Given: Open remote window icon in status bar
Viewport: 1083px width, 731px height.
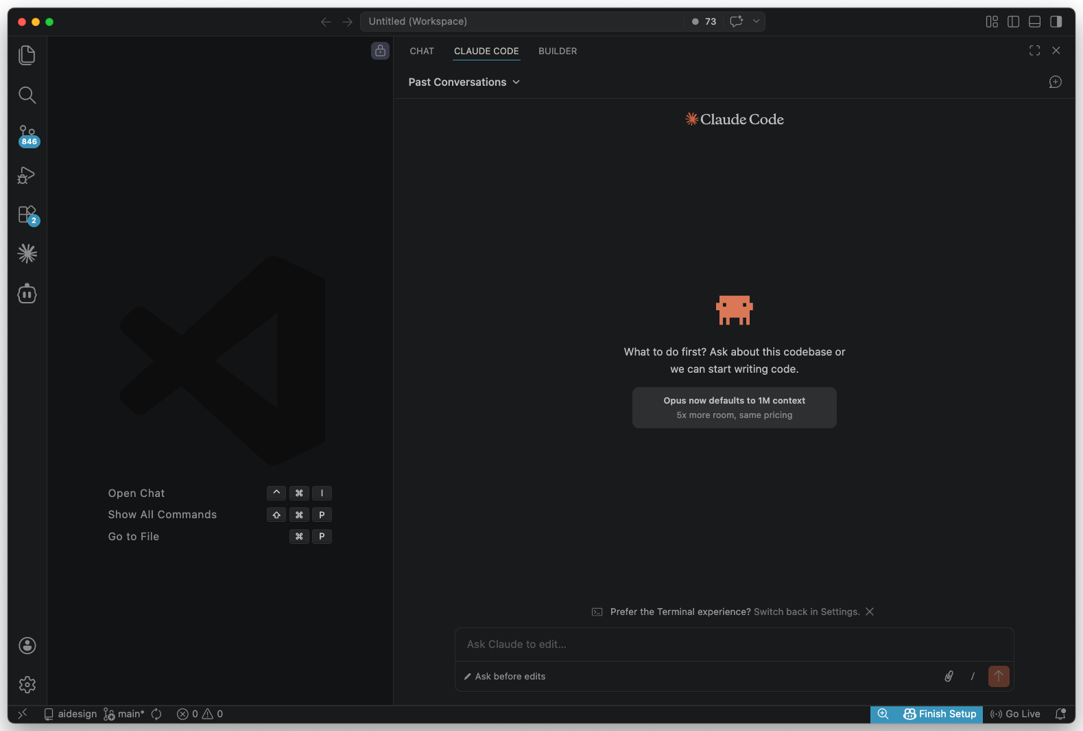Looking at the screenshot, I should [22, 714].
